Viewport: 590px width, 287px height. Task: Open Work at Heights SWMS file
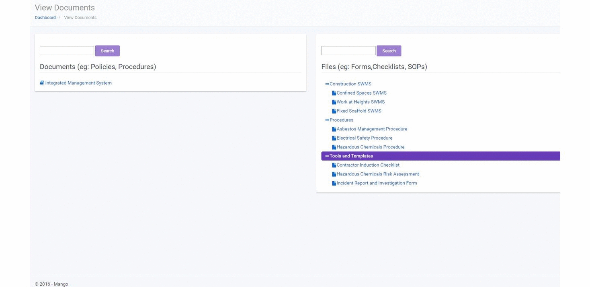tap(361, 102)
